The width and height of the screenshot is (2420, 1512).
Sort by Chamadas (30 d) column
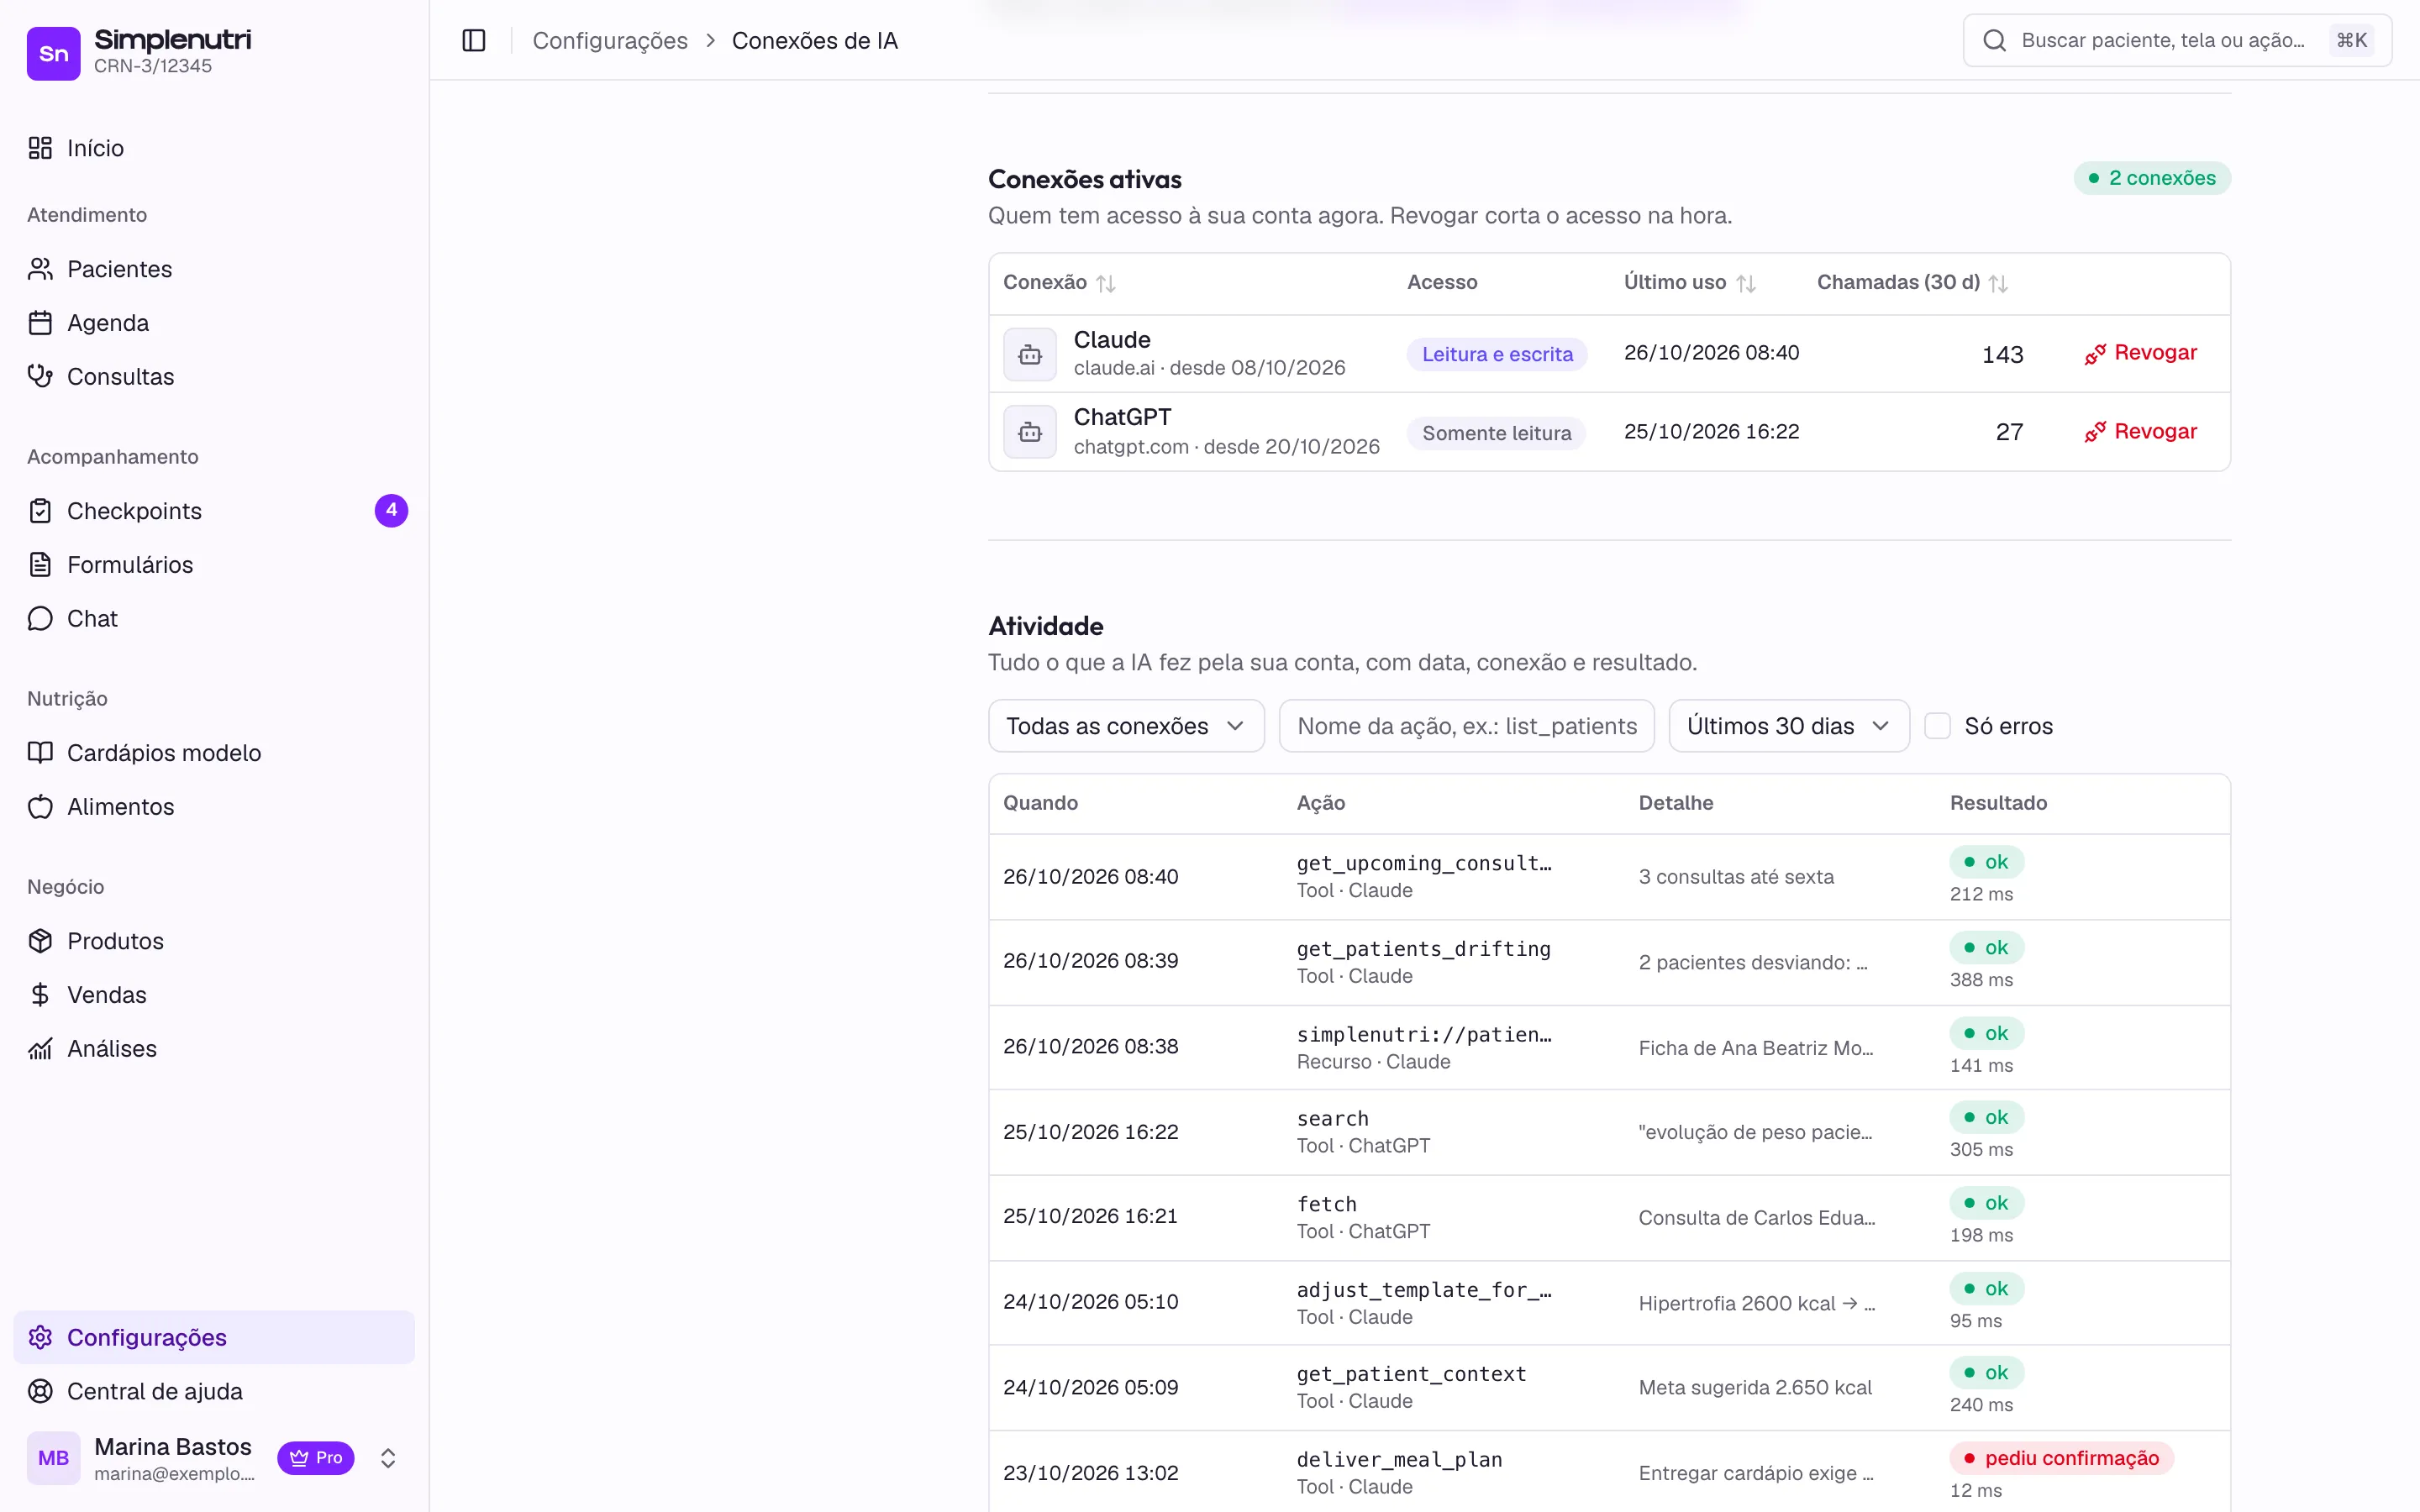click(x=1912, y=282)
